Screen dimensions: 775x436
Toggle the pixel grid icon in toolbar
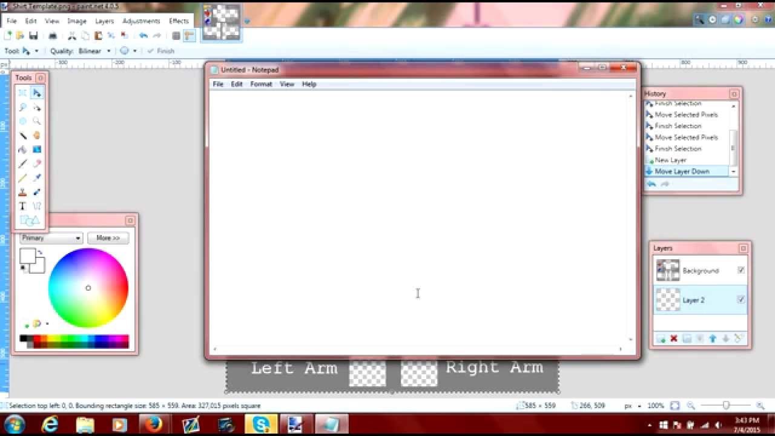pyautogui.click(x=176, y=36)
